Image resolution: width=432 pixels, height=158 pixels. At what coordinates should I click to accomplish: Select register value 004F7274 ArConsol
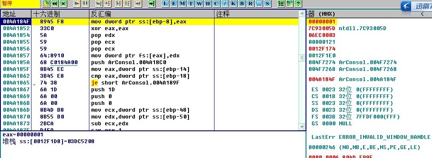[353, 62]
